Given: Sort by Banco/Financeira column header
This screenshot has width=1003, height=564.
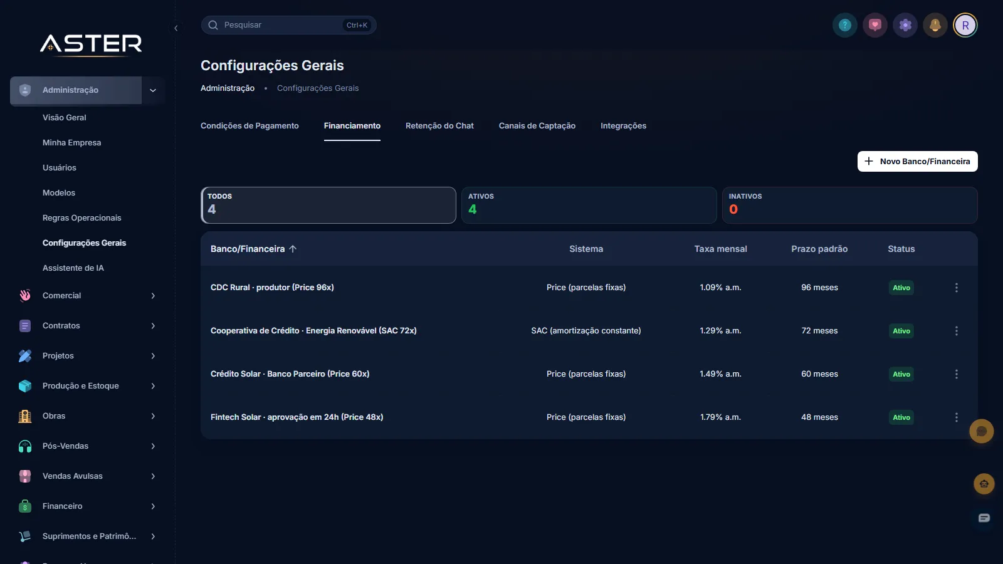Looking at the screenshot, I should [x=254, y=249].
